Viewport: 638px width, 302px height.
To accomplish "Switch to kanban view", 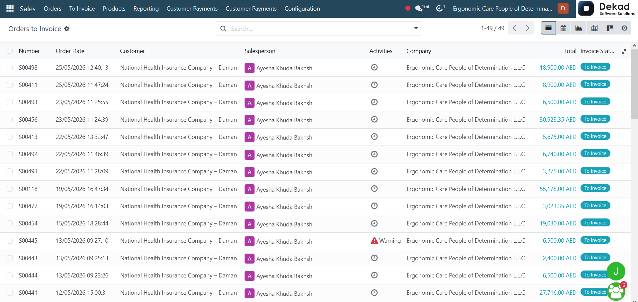I will 610,28.
